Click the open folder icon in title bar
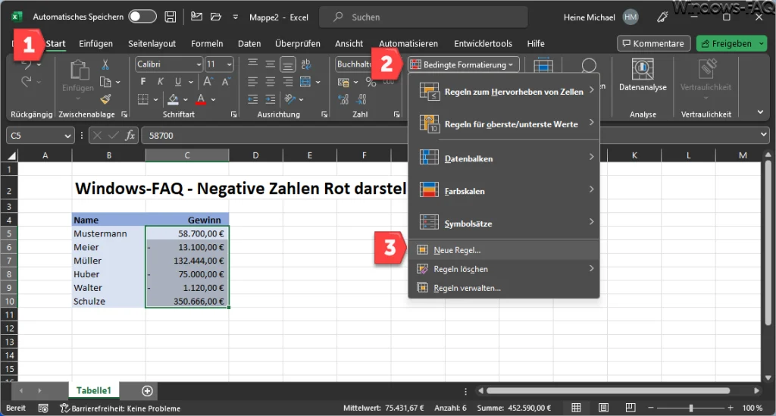 coord(216,17)
